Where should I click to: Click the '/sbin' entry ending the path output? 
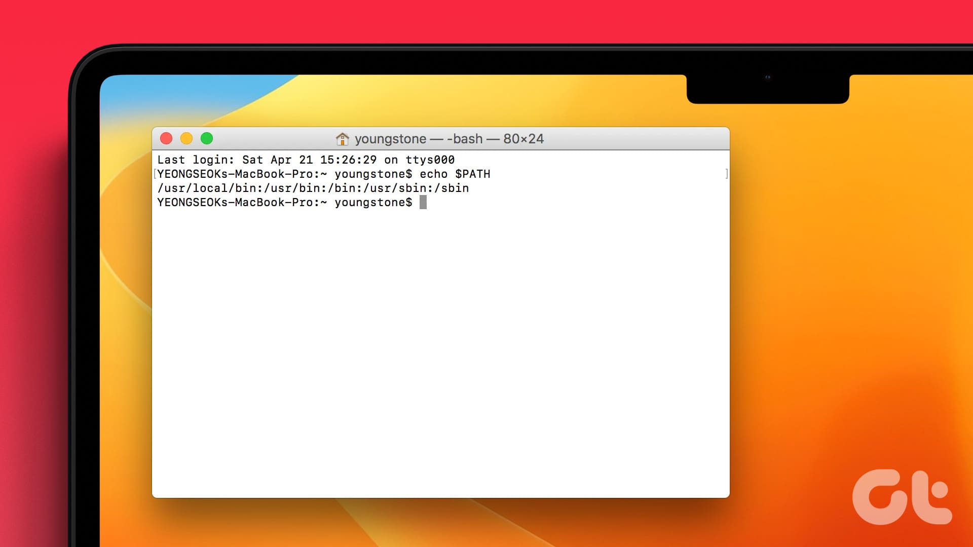pos(451,188)
